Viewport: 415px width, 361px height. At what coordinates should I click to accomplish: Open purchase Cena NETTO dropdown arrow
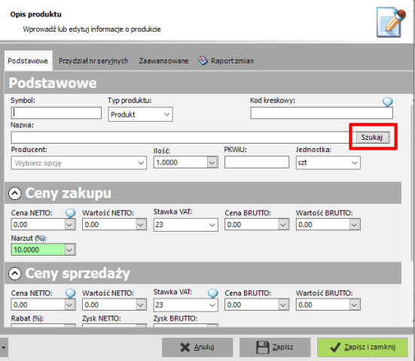(x=69, y=225)
